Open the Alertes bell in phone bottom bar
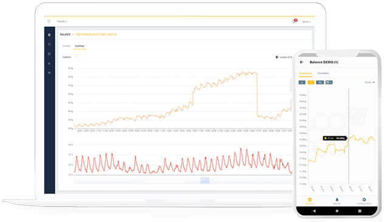 [x=337, y=201]
